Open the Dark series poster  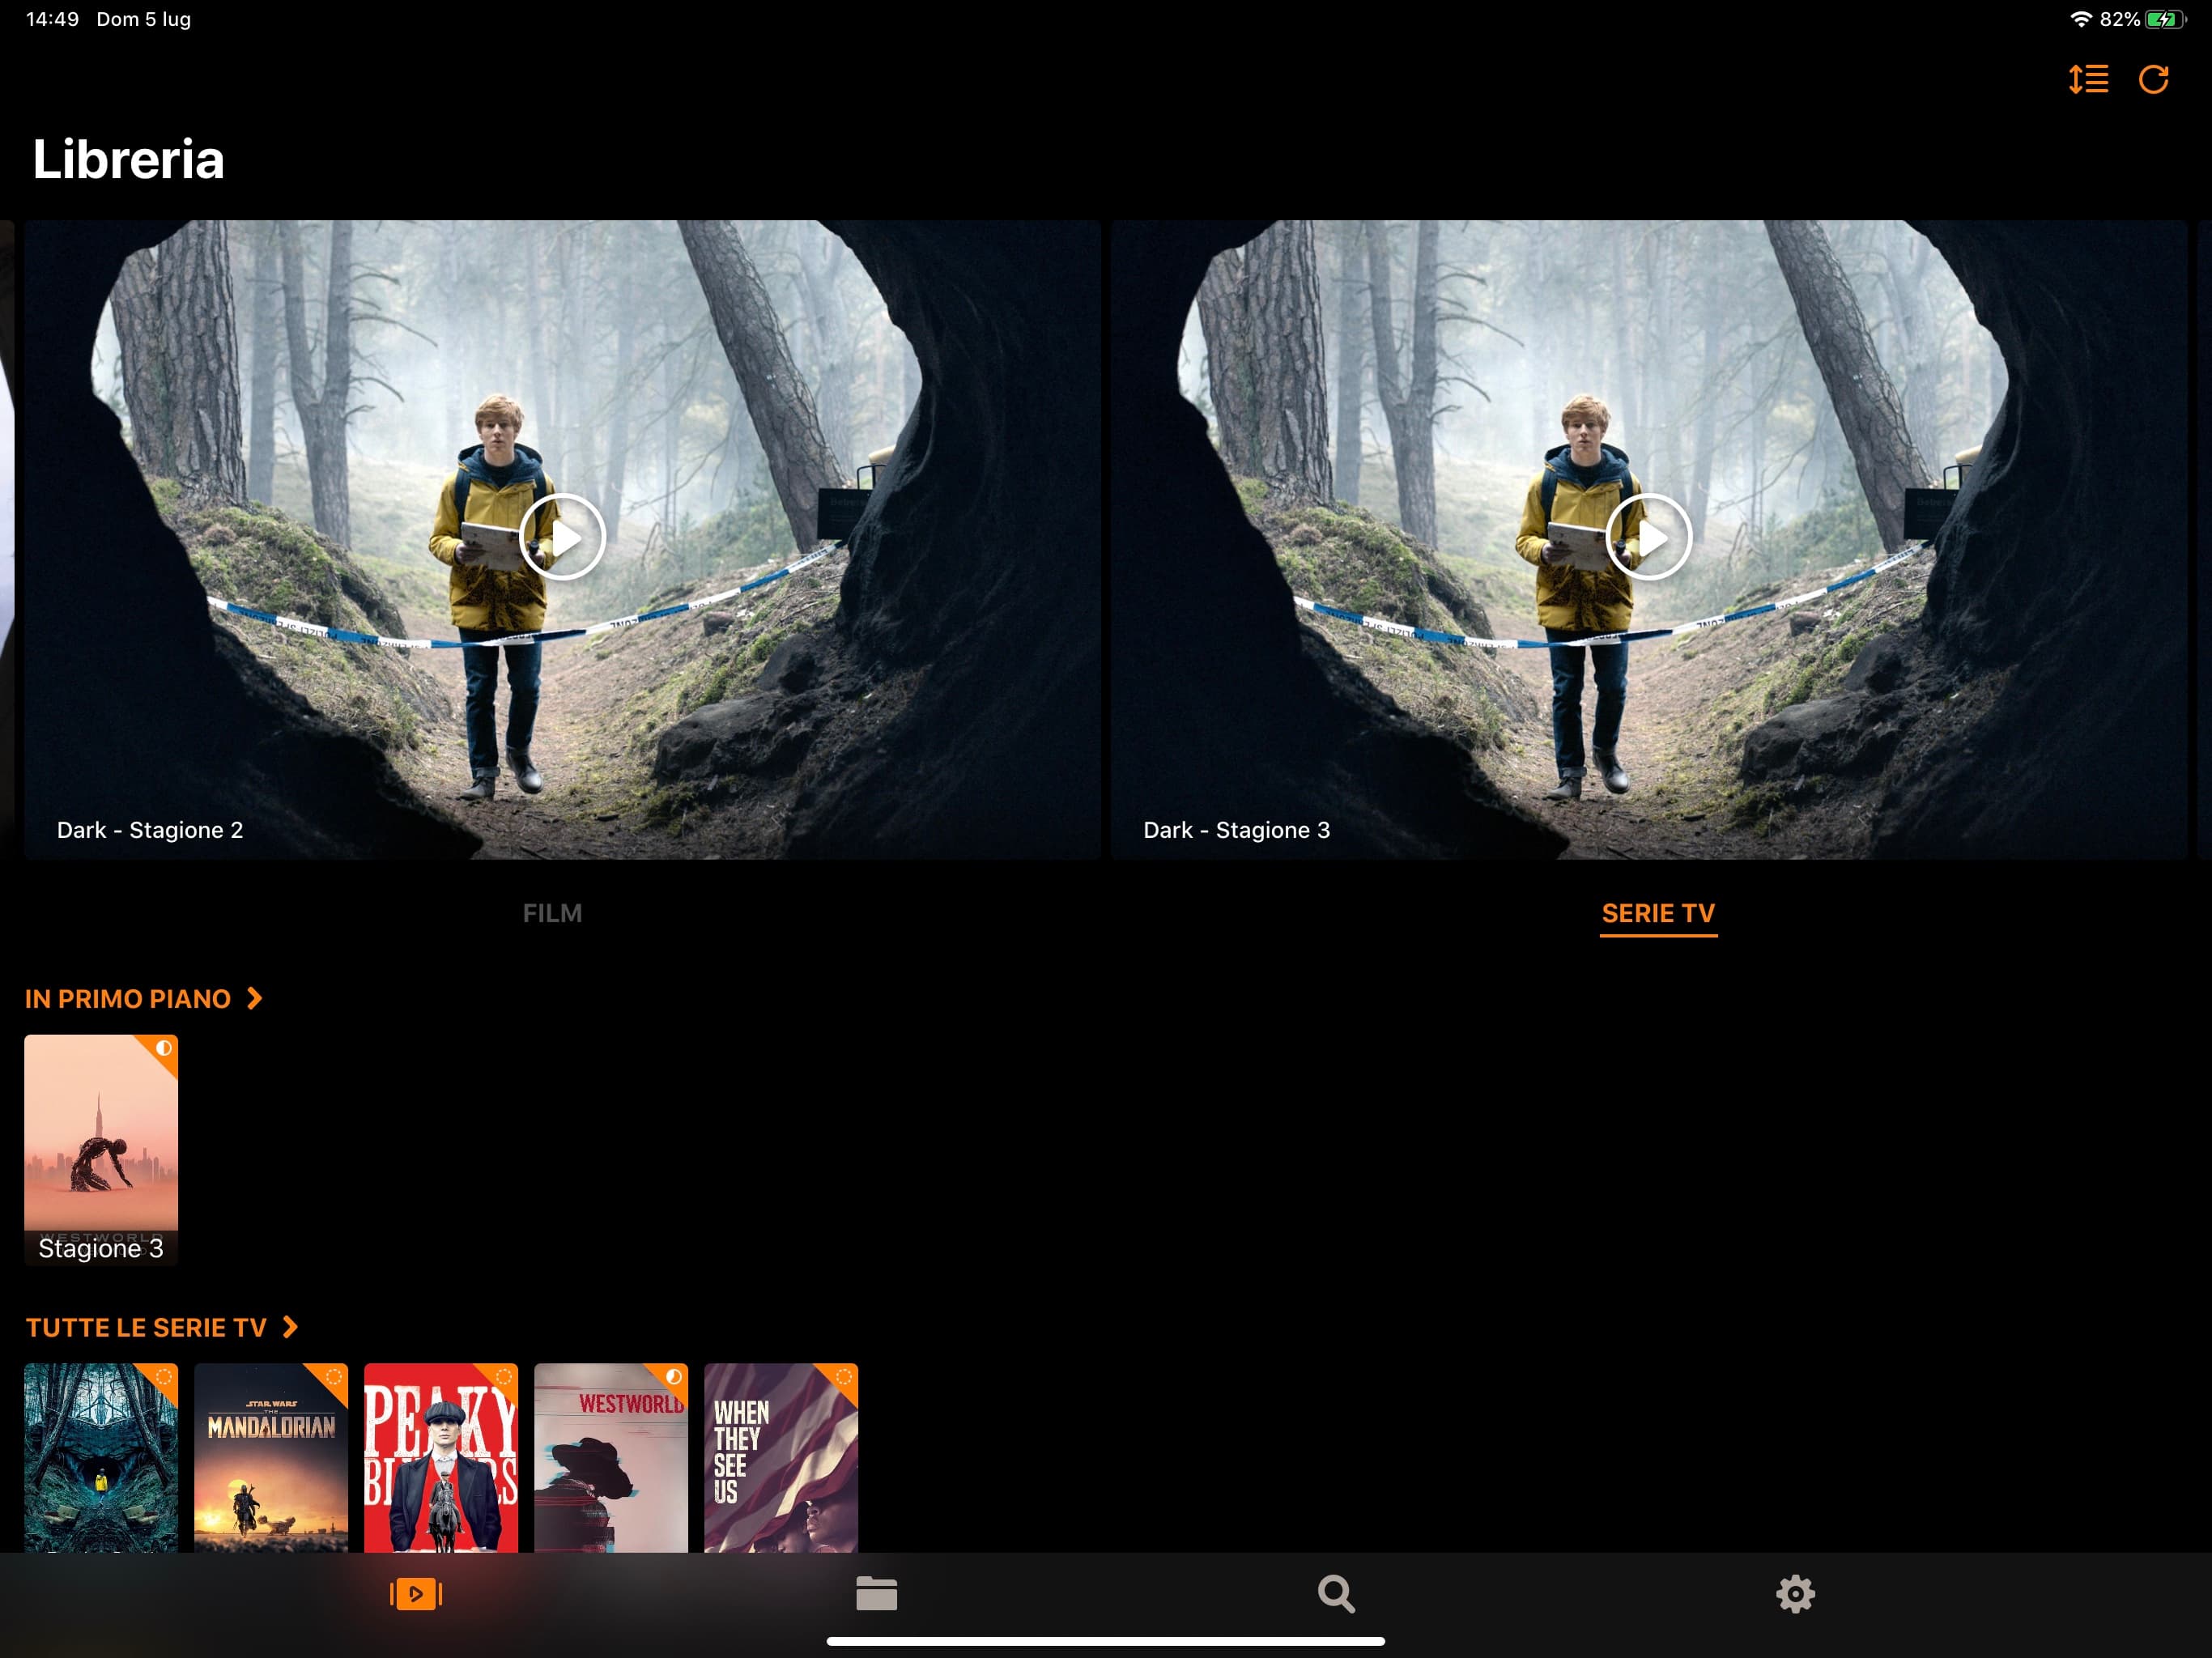[x=101, y=1458]
